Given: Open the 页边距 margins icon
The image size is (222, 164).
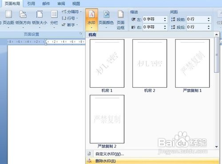Looking at the screenshot, I should pos(8,14).
